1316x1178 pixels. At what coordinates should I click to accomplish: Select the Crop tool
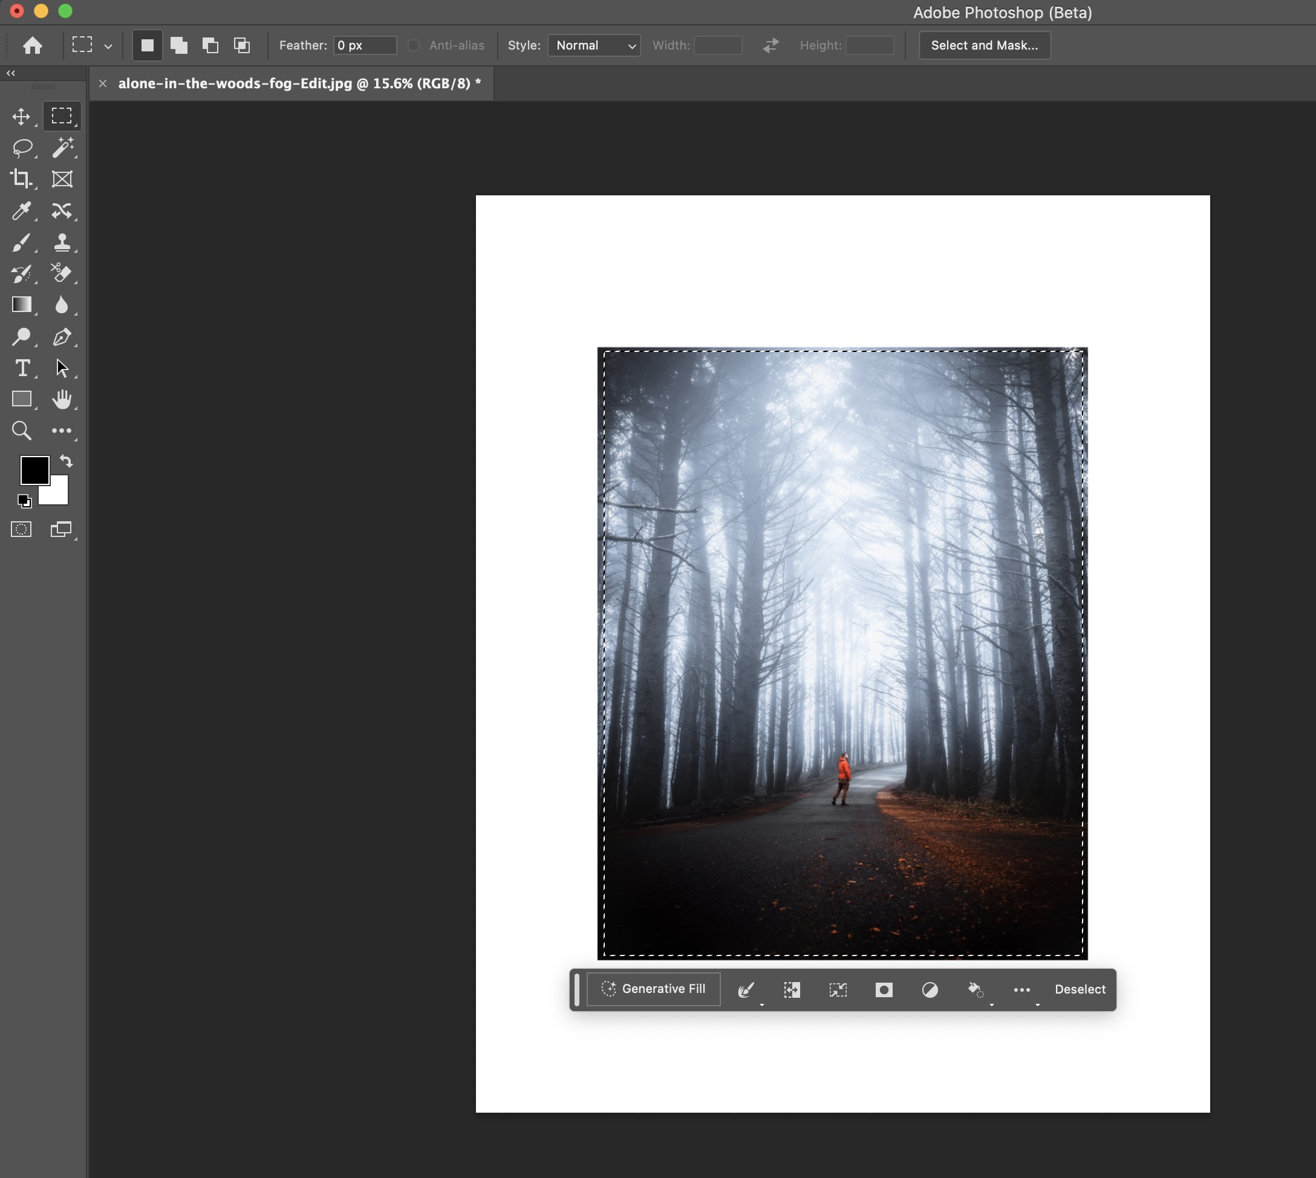click(21, 177)
